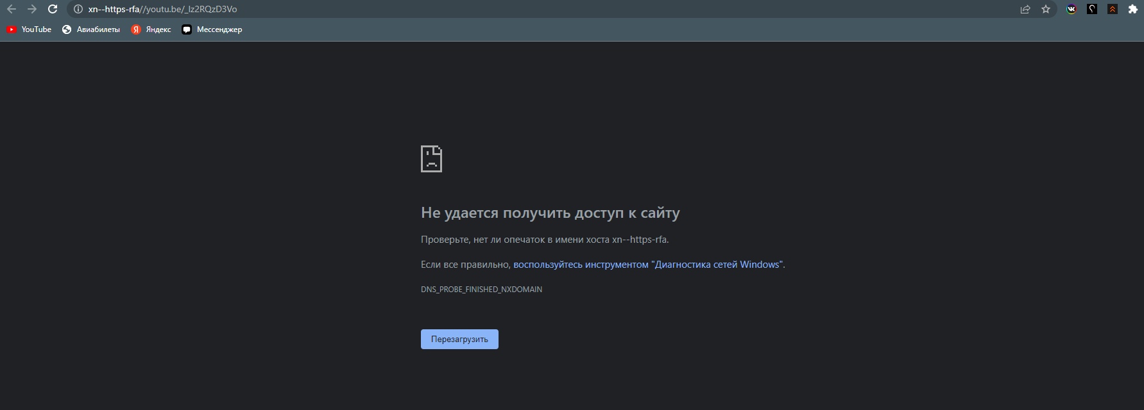This screenshot has width=1144, height=410.
Task: Reload the page using the toolbar refresh icon
Action: pyautogui.click(x=53, y=9)
